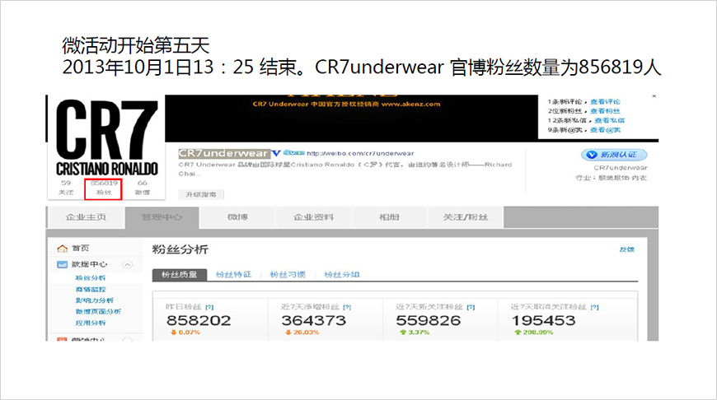Click the 首页 home icon in sidebar

tap(62, 249)
